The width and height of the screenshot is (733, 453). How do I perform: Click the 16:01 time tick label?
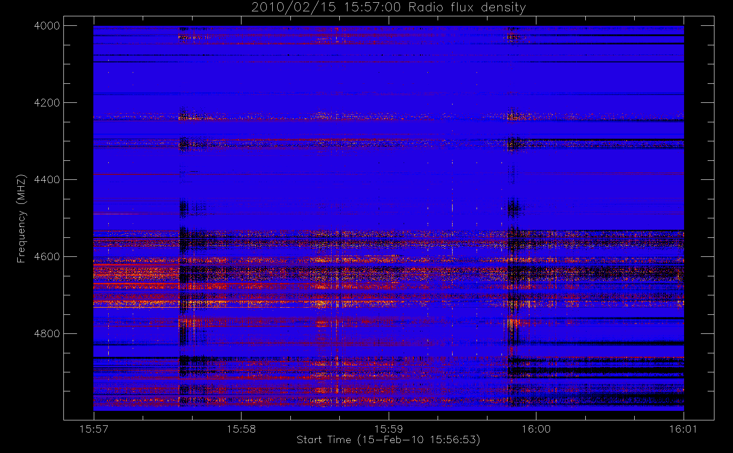coord(684,429)
